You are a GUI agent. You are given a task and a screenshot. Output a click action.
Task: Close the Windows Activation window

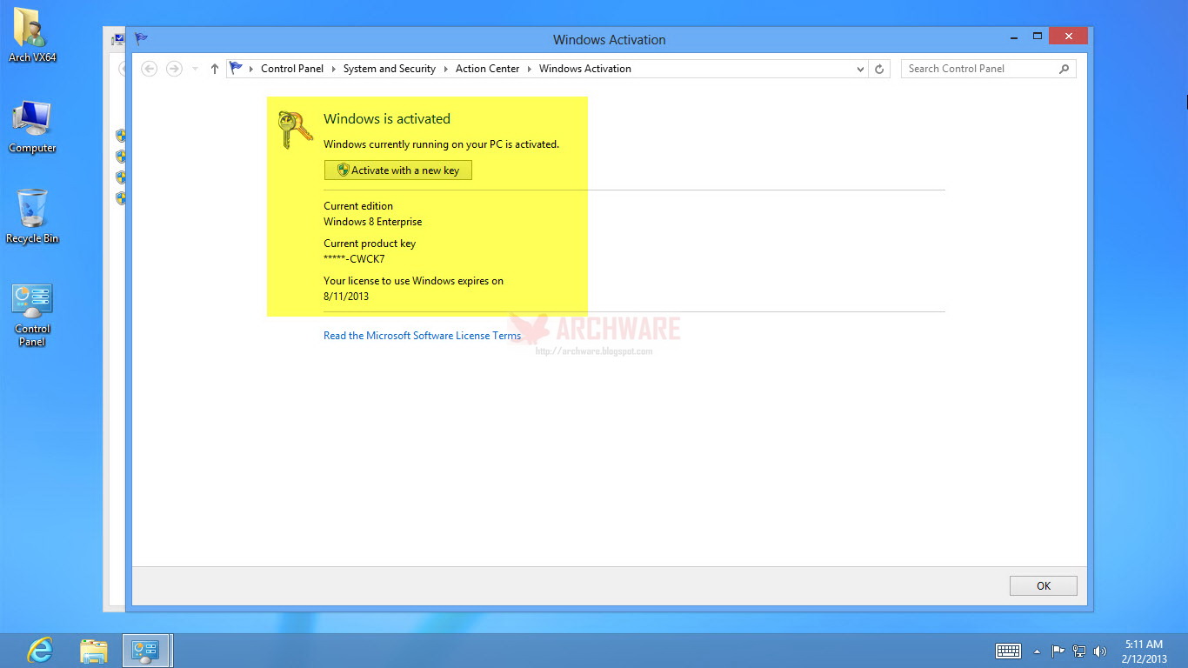click(x=1068, y=36)
